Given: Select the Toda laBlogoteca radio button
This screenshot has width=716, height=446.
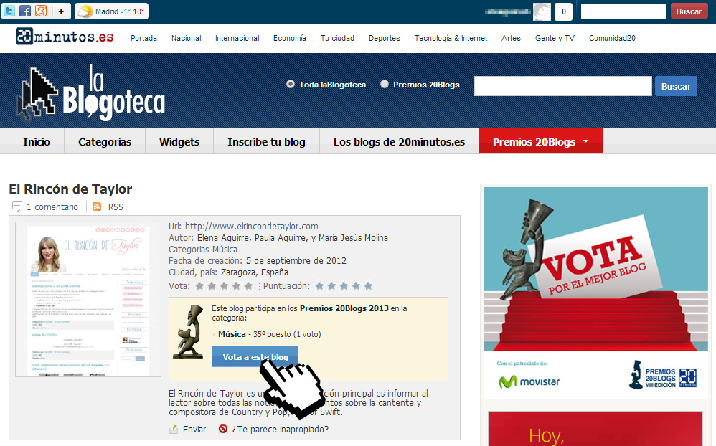Looking at the screenshot, I should [291, 85].
